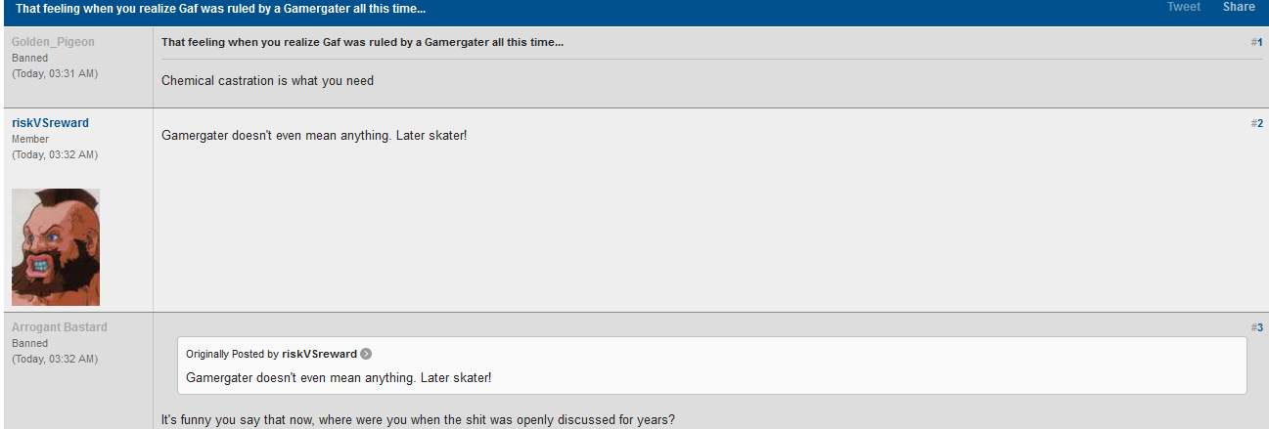
Task: Click the Banned status under Arrogant Bastard
Action: click(x=29, y=343)
